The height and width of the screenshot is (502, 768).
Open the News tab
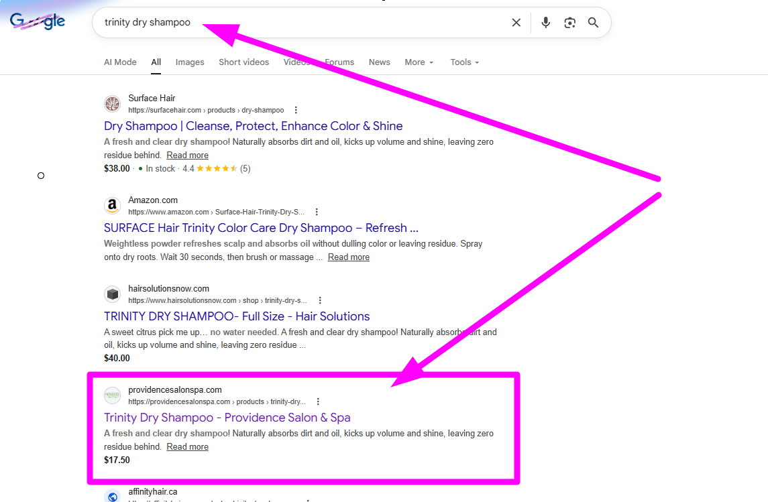click(x=379, y=62)
